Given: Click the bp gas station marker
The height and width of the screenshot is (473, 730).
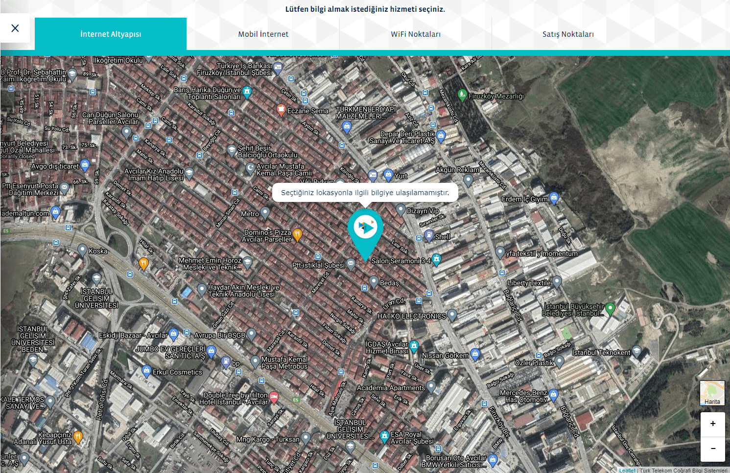Looking at the screenshot, I should pyautogui.click(x=226, y=362).
